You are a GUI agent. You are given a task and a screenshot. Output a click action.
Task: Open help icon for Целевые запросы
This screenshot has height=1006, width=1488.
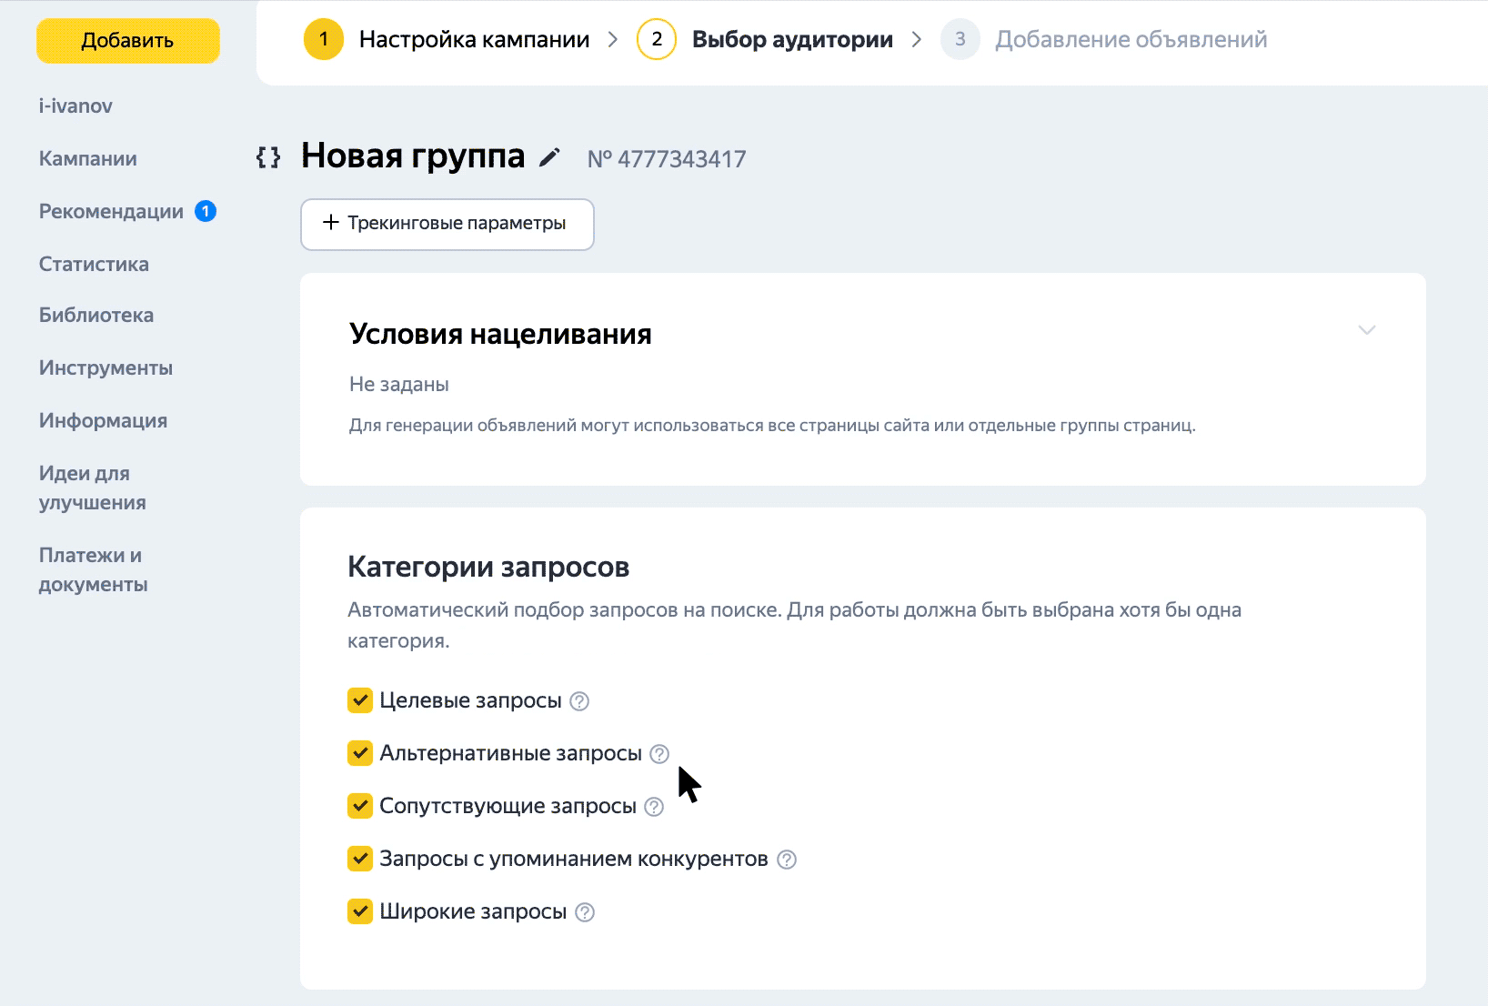coord(579,701)
